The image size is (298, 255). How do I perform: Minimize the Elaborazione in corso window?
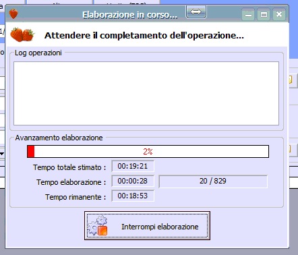click(248, 15)
